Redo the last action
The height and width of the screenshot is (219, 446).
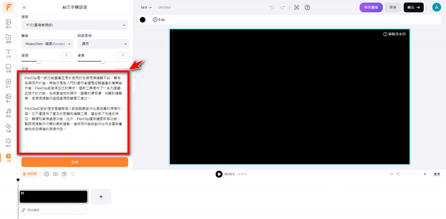click(x=282, y=7)
